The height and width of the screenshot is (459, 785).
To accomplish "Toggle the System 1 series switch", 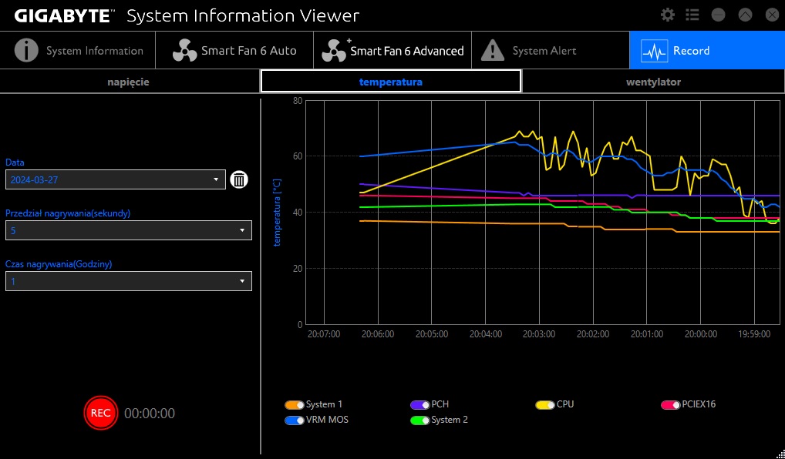I will click(295, 404).
